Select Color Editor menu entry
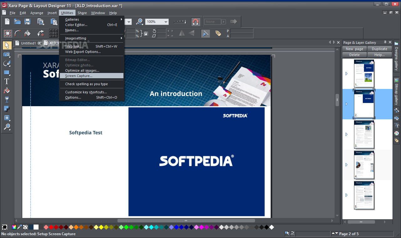Viewport: 401px width, 238px height. (92, 25)
